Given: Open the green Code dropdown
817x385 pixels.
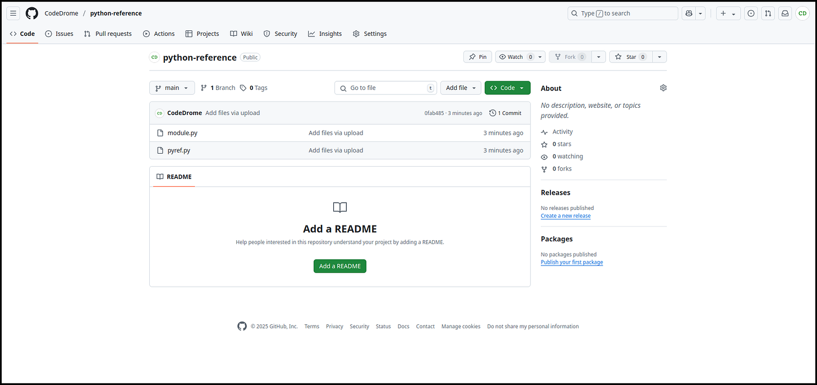Looking at the screenshot, I should point(507,88).
